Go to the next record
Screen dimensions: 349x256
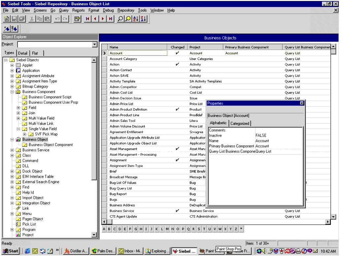(103, 19)
